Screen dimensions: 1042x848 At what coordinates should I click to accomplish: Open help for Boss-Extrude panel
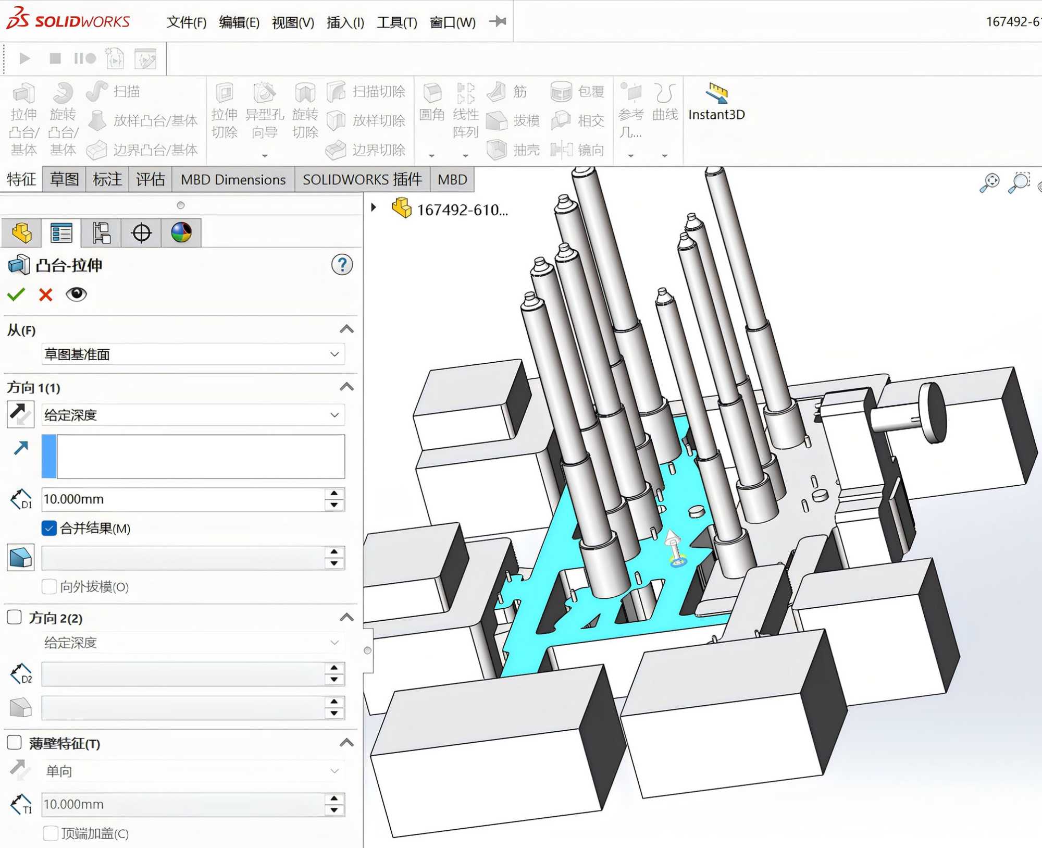(x=342, y=265)
